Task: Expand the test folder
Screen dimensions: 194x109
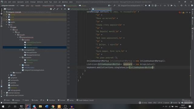Action: click(9, 75)
